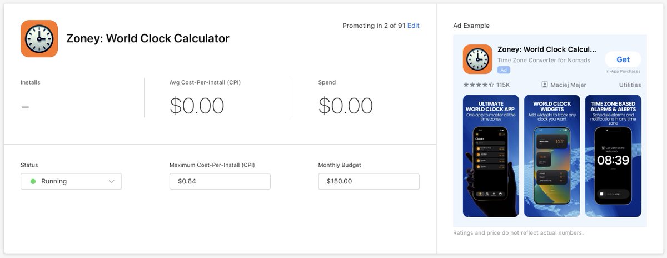Select the Time Zone Based Alarms screenshot
This screenshot has height=258, width=667.
(x=613, y=156)
